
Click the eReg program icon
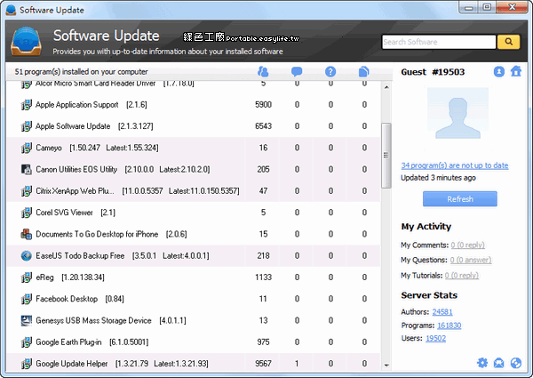click(27, 277)
